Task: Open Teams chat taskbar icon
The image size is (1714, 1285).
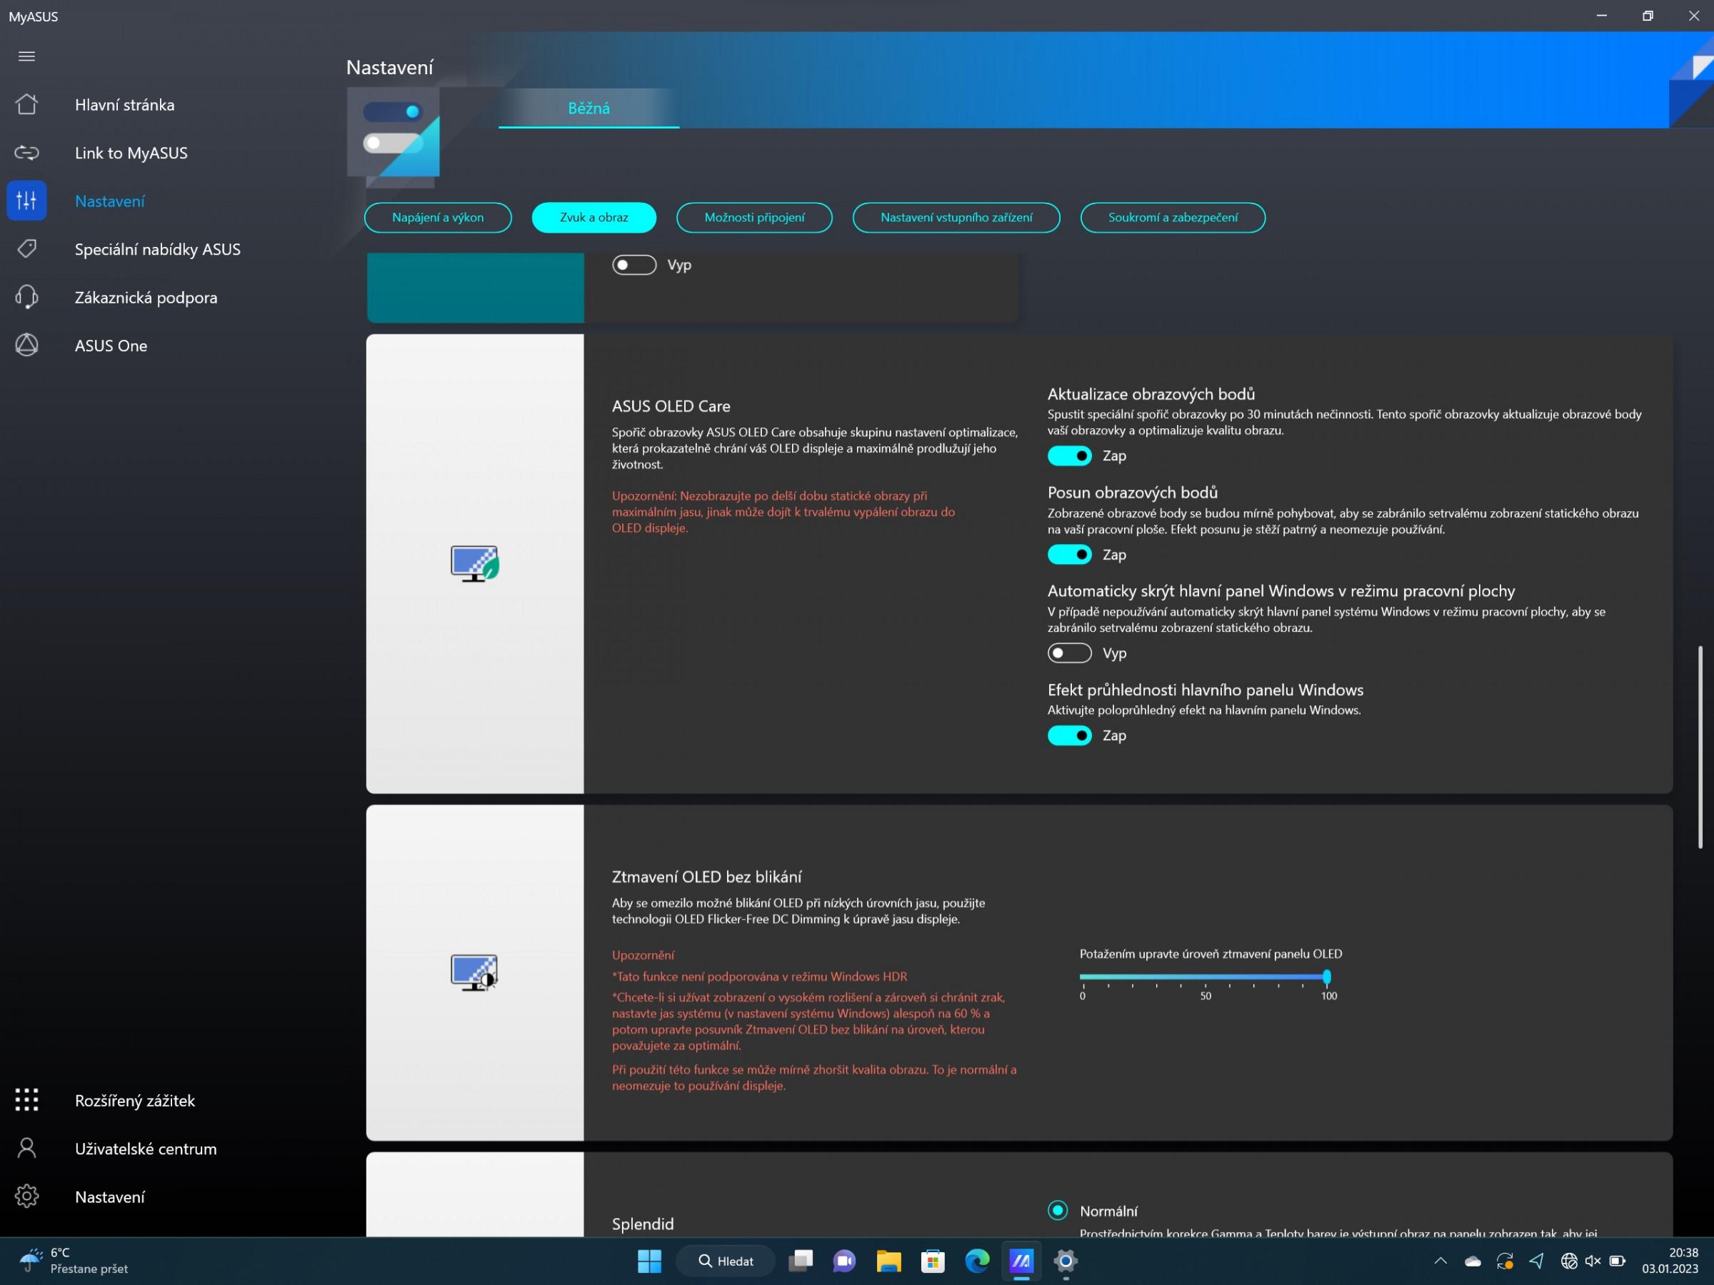Action: (x=844, y=1261)
